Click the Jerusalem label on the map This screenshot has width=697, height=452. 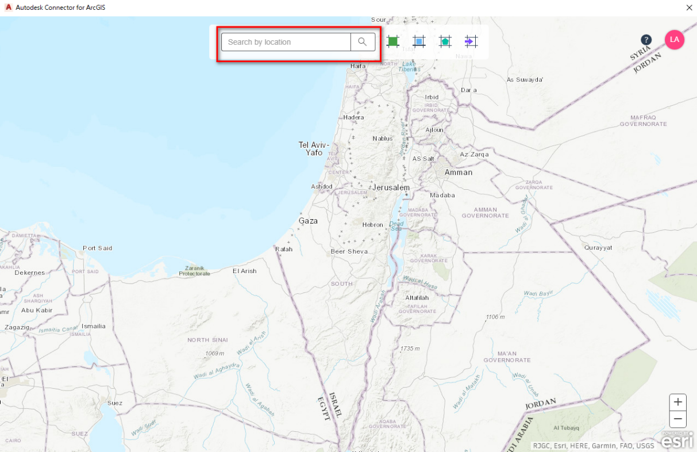click(x=391, y=187)
